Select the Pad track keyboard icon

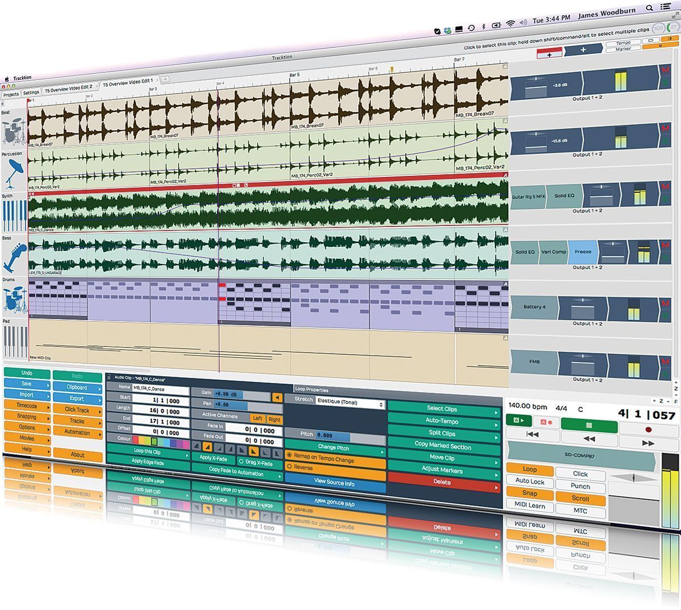point(15,343)
